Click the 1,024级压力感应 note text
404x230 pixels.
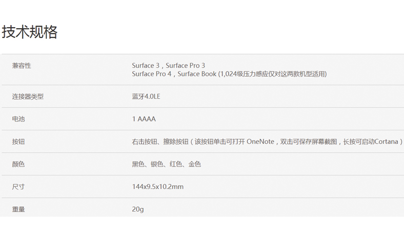click(x=244, y=74)
